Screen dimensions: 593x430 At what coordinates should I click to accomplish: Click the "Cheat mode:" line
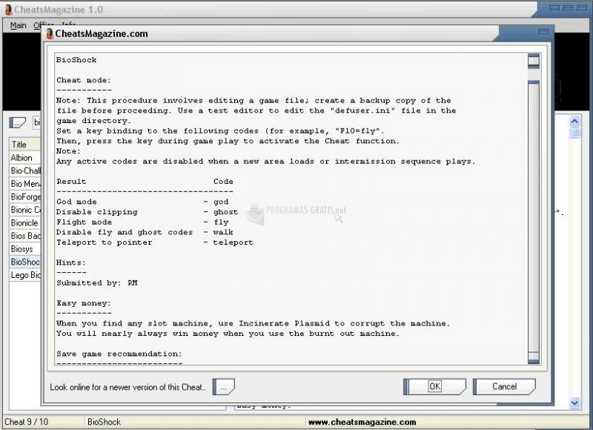(84, 80)
